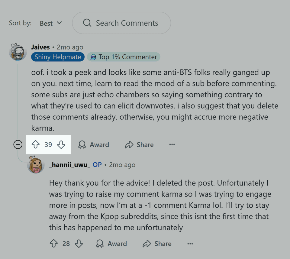Click _hannii_uwu_'s avatar image
The height and width of the screenshot is (259, 290).
click(x=36, y=165)
